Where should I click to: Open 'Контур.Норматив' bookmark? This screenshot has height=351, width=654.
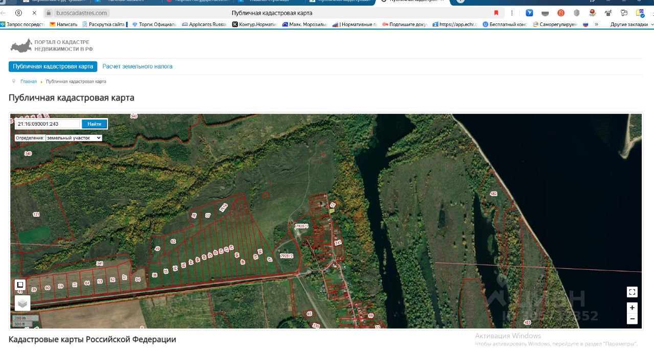pos(255,24)
